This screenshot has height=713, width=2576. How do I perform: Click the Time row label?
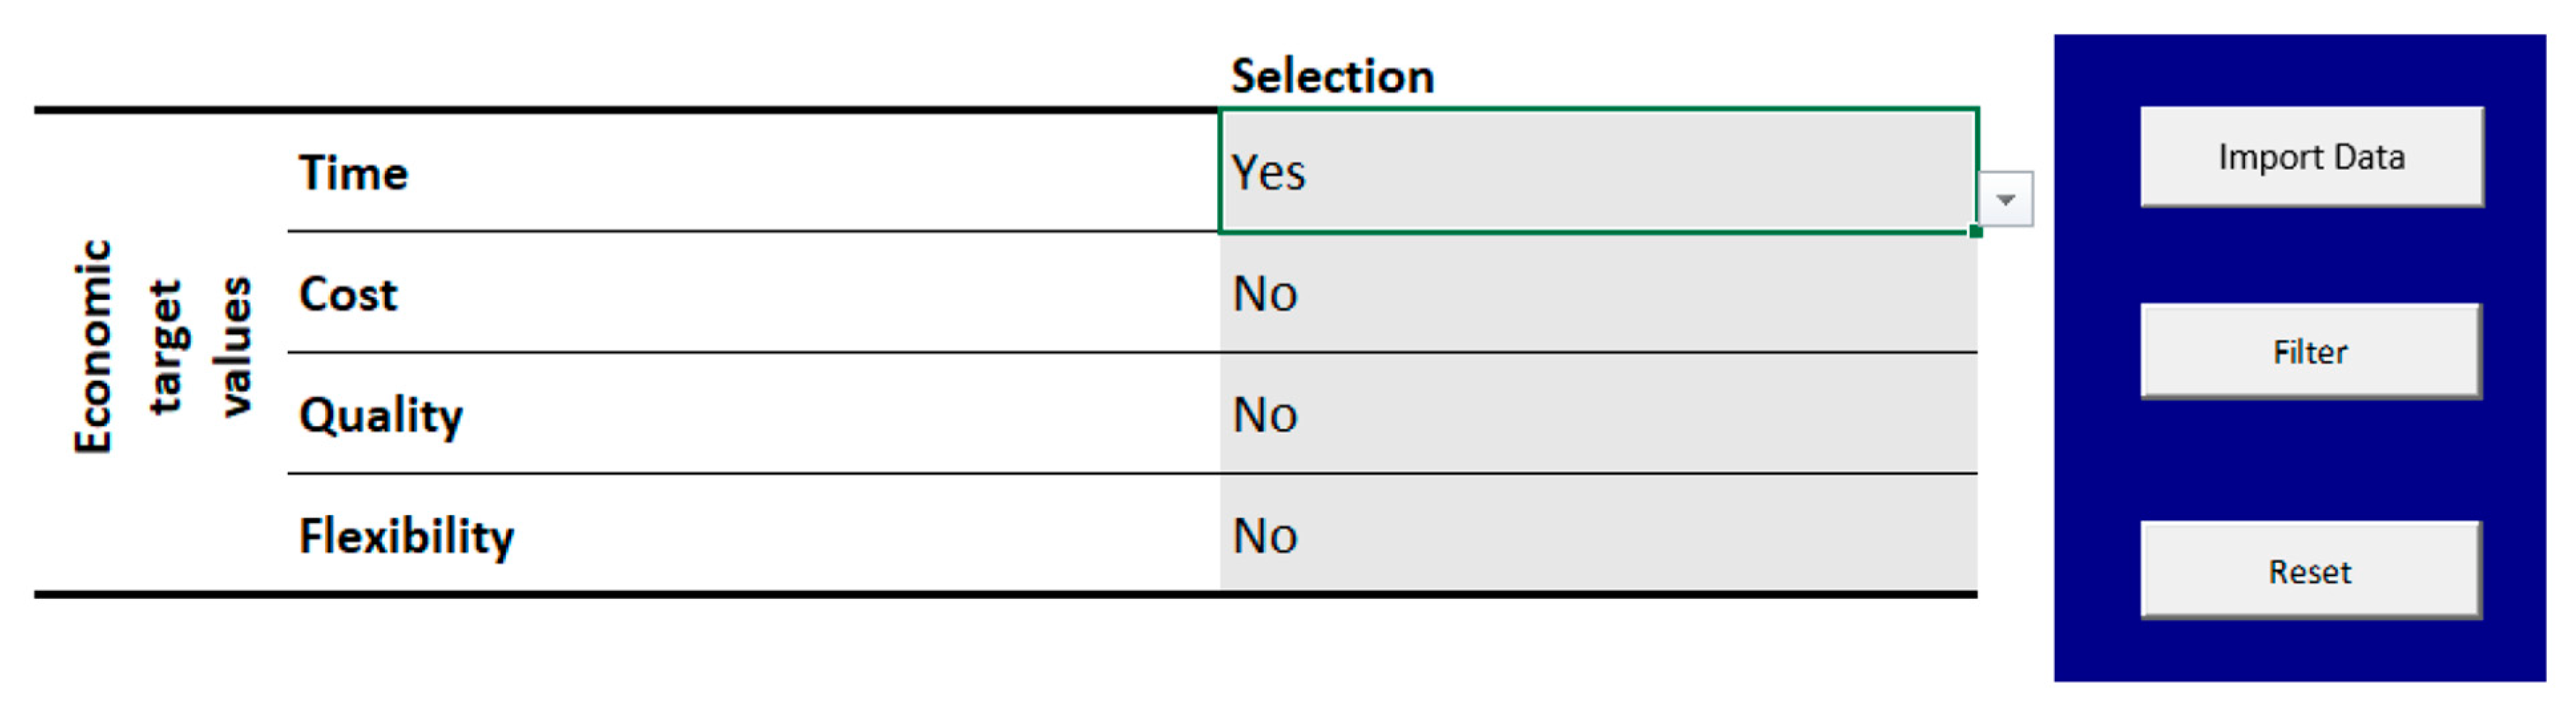pos(354,173)
